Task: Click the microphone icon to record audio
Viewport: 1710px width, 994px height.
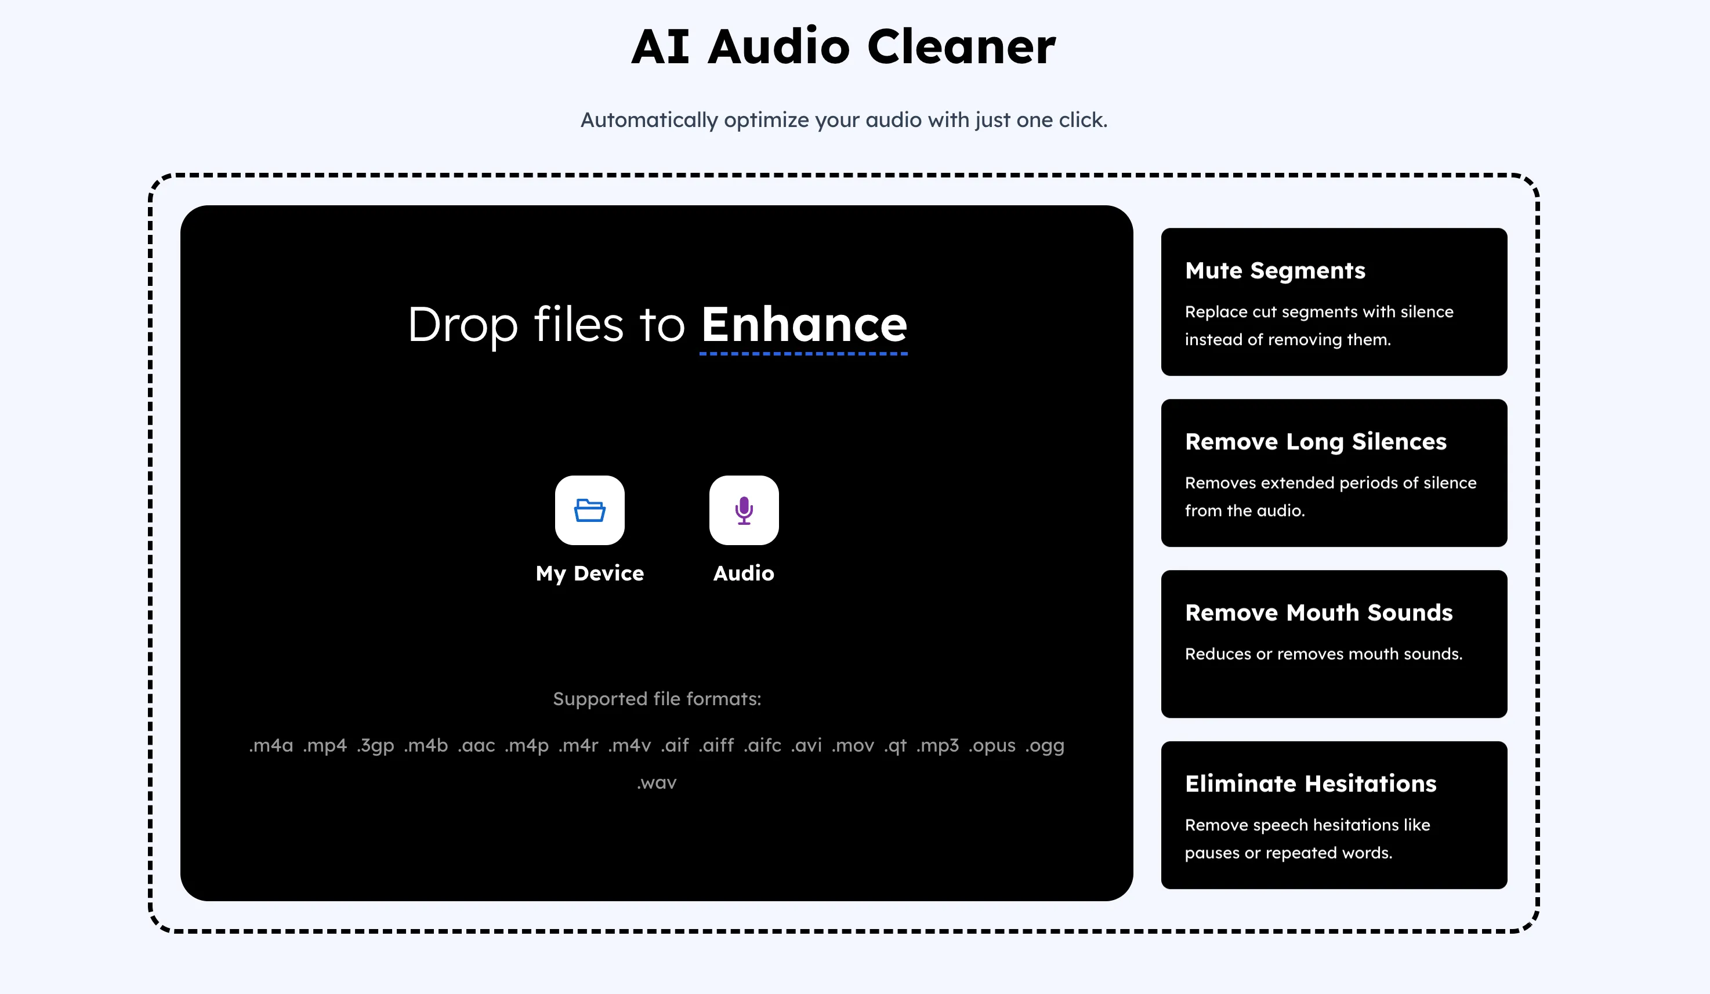Action: (744, 511)
